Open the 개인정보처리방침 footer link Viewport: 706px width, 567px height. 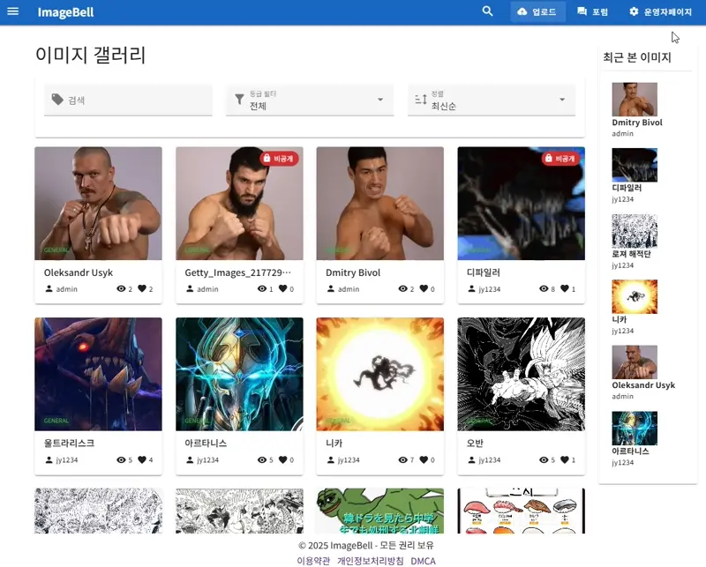click(370, 561)
